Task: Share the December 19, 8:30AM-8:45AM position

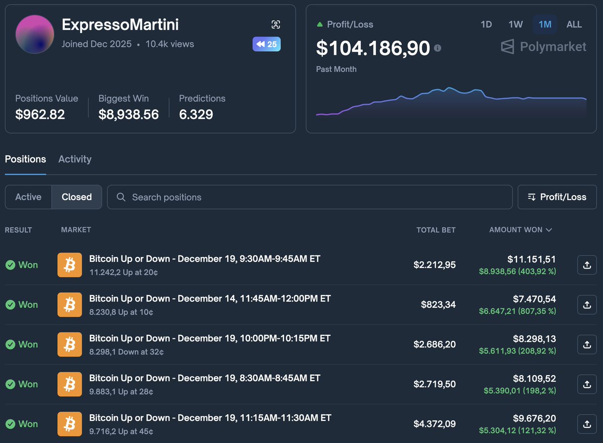Action: 587,384
